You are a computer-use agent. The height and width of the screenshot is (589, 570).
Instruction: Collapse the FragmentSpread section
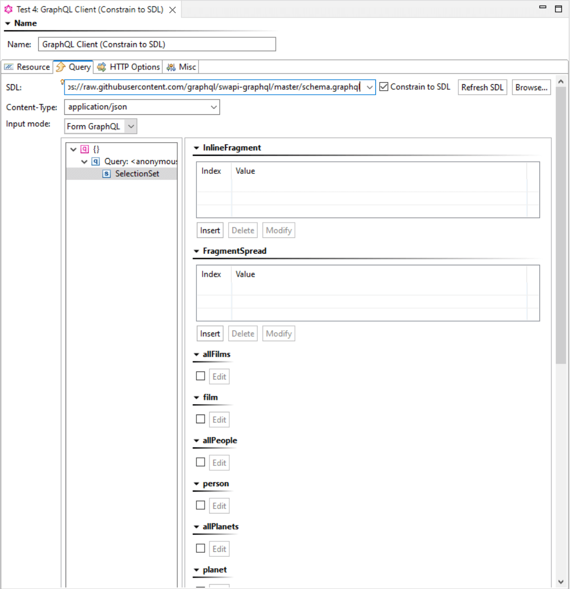pyautogui.click(x=196, y=251)
